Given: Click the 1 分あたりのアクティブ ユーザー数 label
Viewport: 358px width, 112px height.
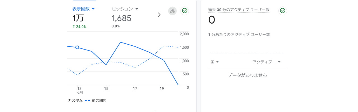Looking at the screenshot, I should point(239,34).
